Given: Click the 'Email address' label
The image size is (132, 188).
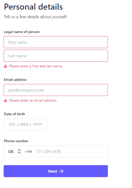Looking at the screenshot, I should [x=15, y=80].
